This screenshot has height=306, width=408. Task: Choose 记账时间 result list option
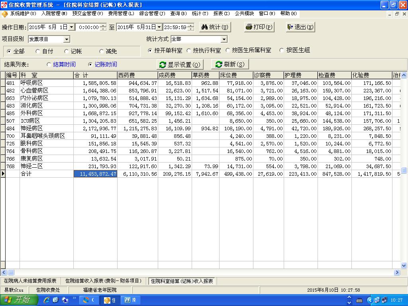point(90,64)
